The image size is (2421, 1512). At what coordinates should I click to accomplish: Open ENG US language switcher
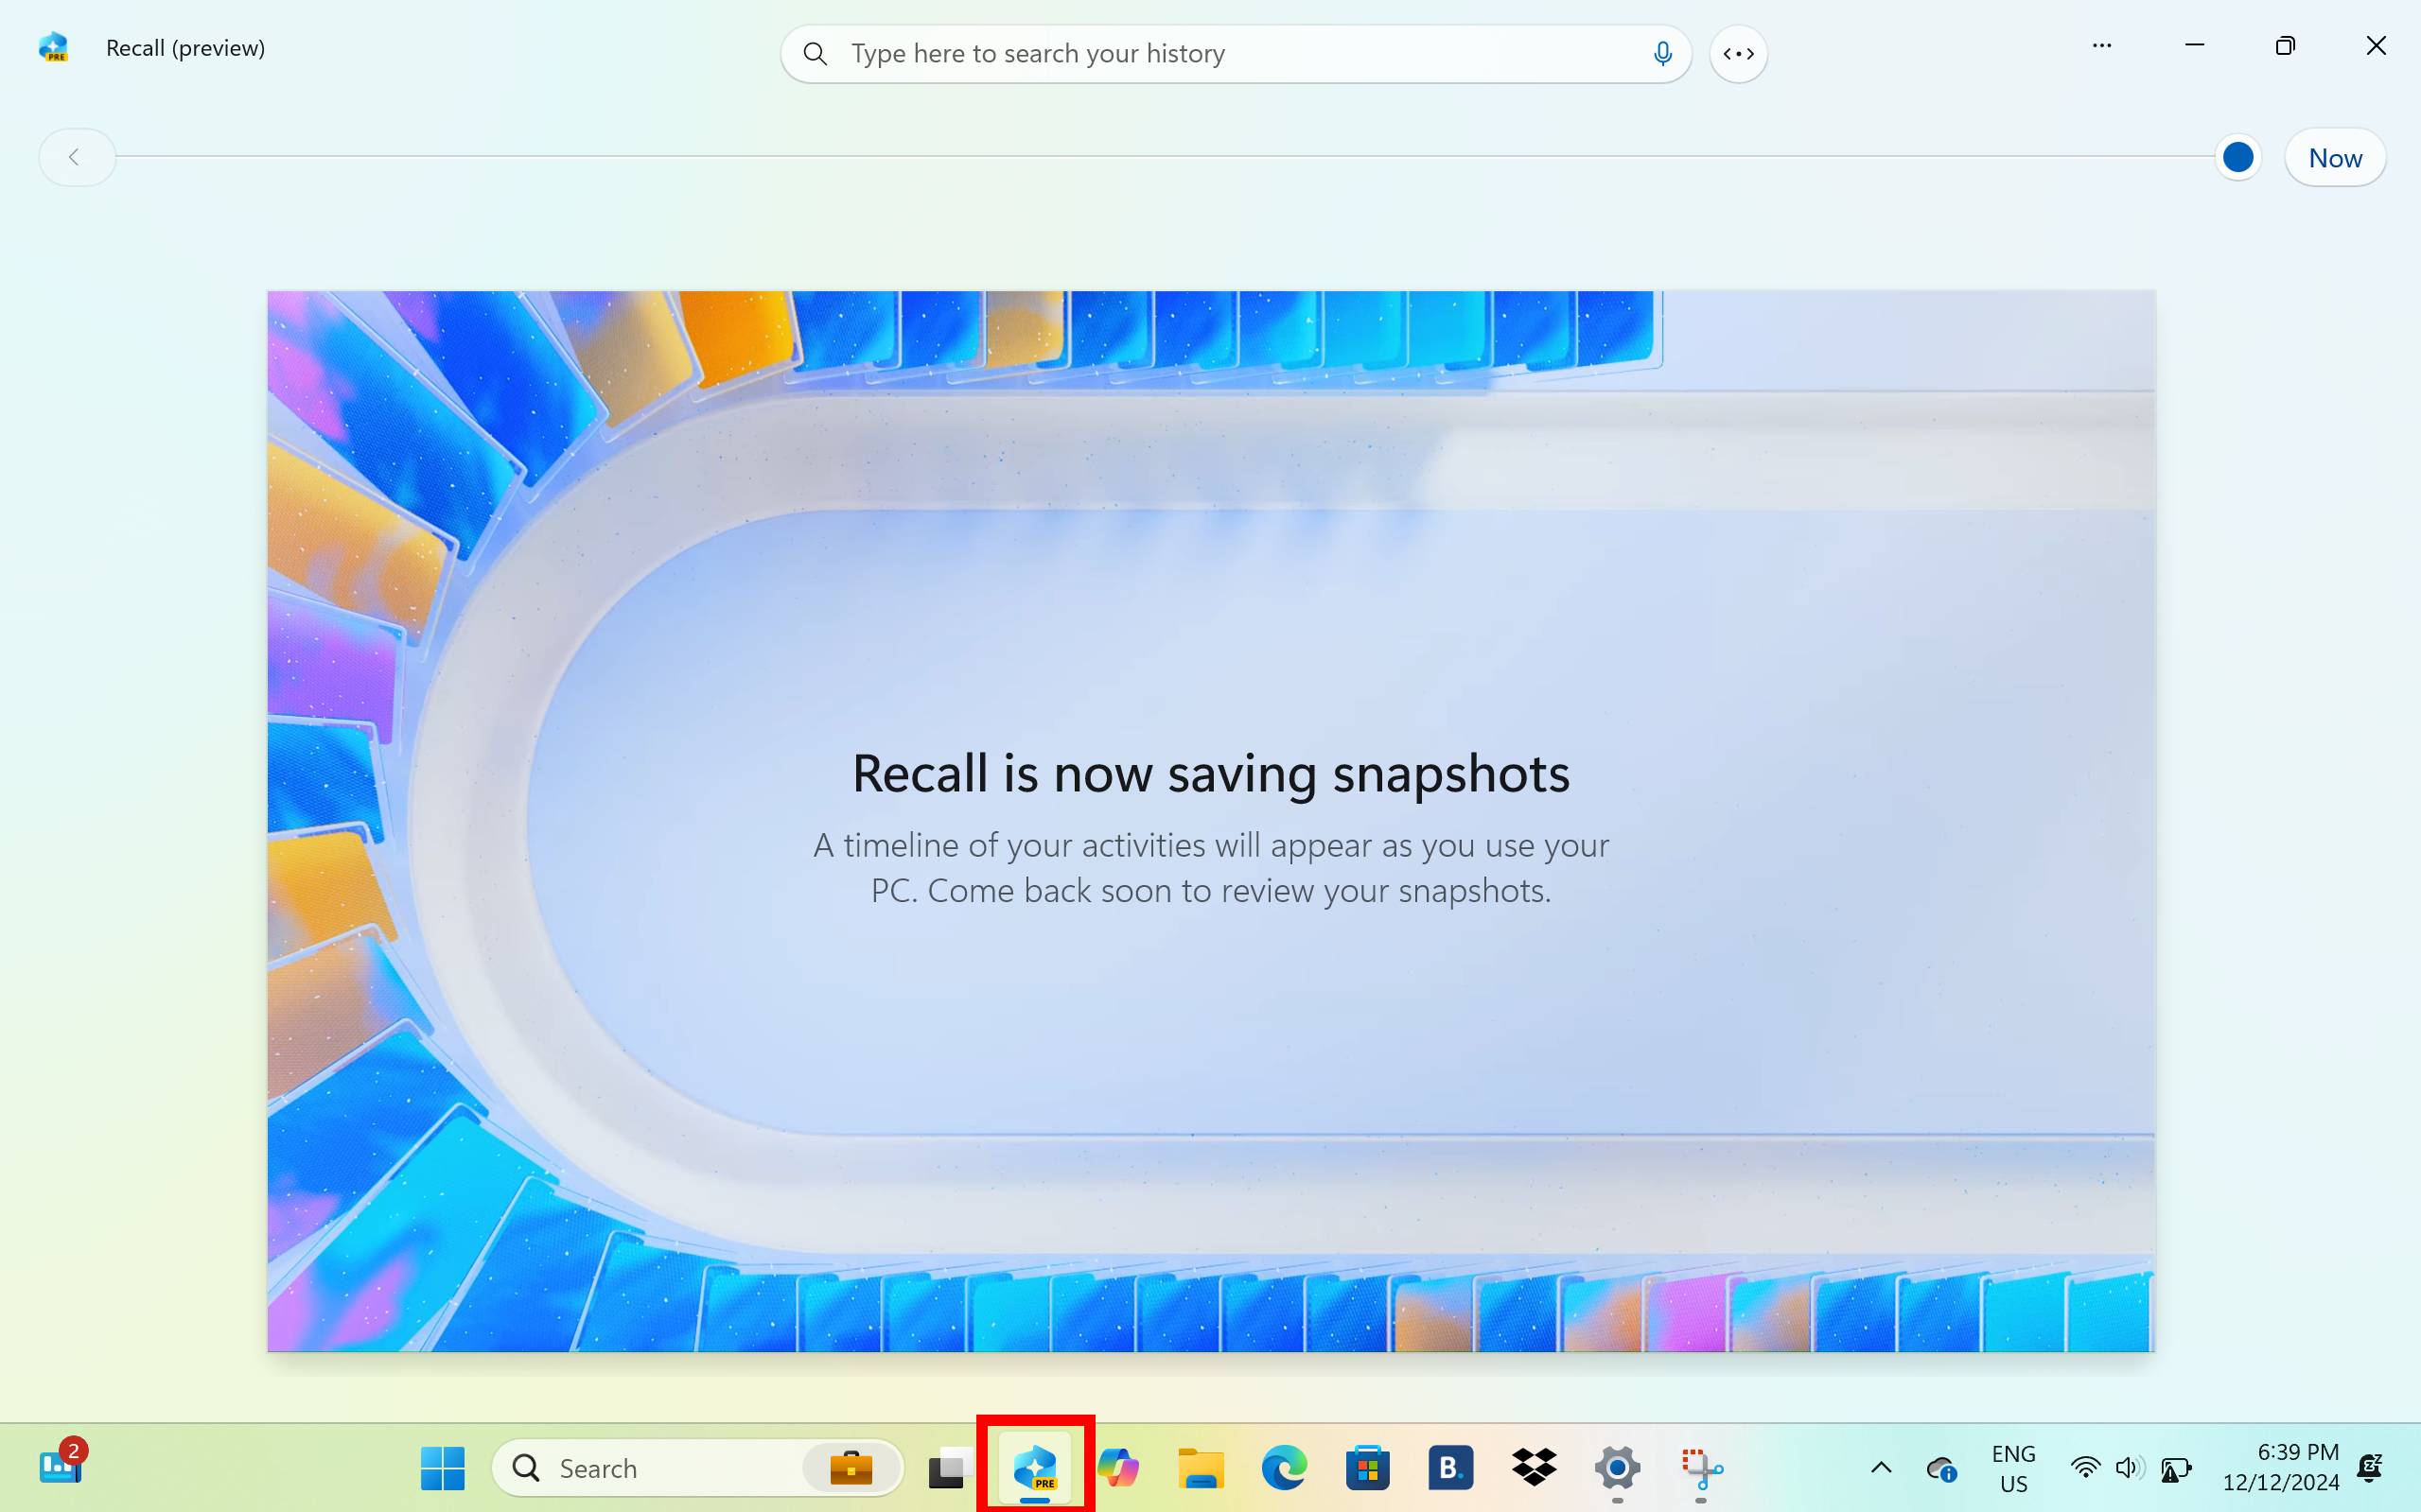[x=2013, y=1468]
